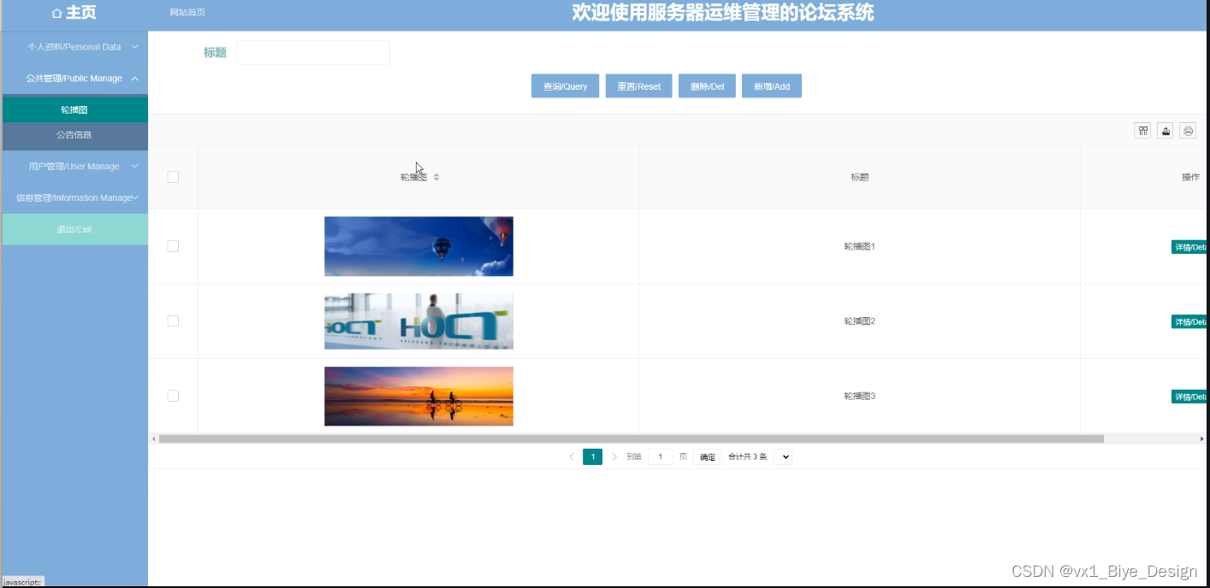Click the 删除/Del button
The height and width of the screenshot is (588, 1210).
707,86
